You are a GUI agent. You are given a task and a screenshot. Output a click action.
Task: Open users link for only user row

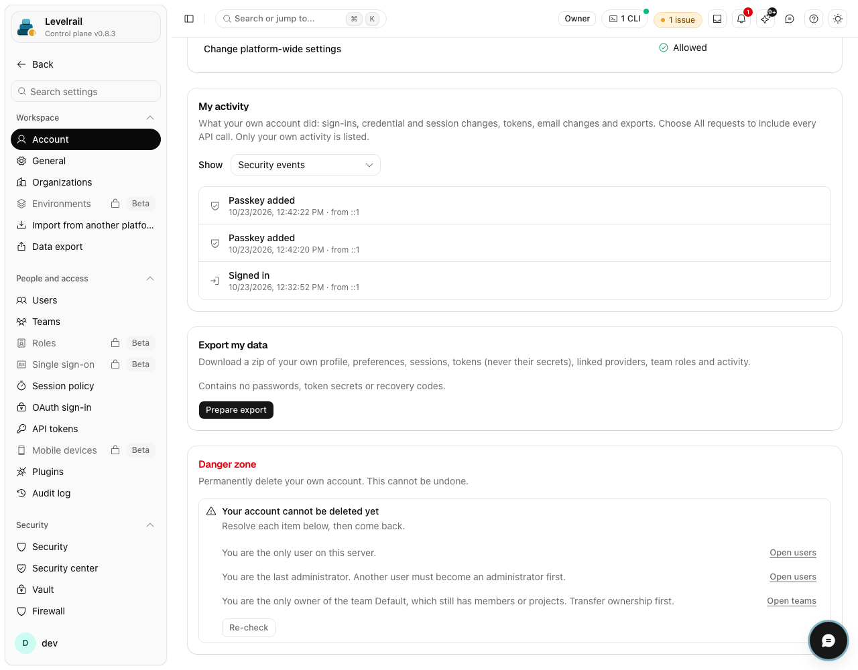tap(793, 553)
